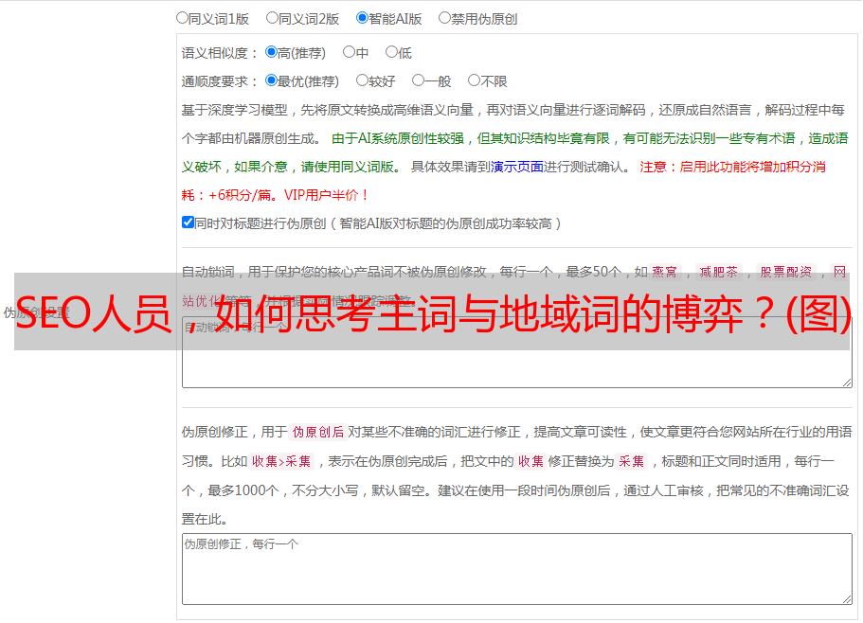Click the 伪原创后 highlighted tag

click(318, 432)
